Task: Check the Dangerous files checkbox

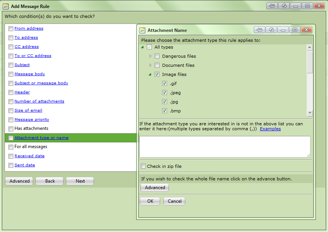Action: (x=157, y=56)
